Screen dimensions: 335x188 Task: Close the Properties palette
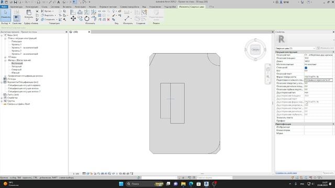pos(333,32)
